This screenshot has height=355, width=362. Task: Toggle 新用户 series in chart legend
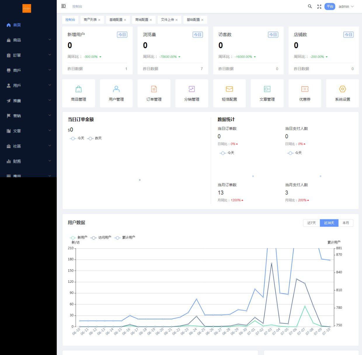pos(79,238)
